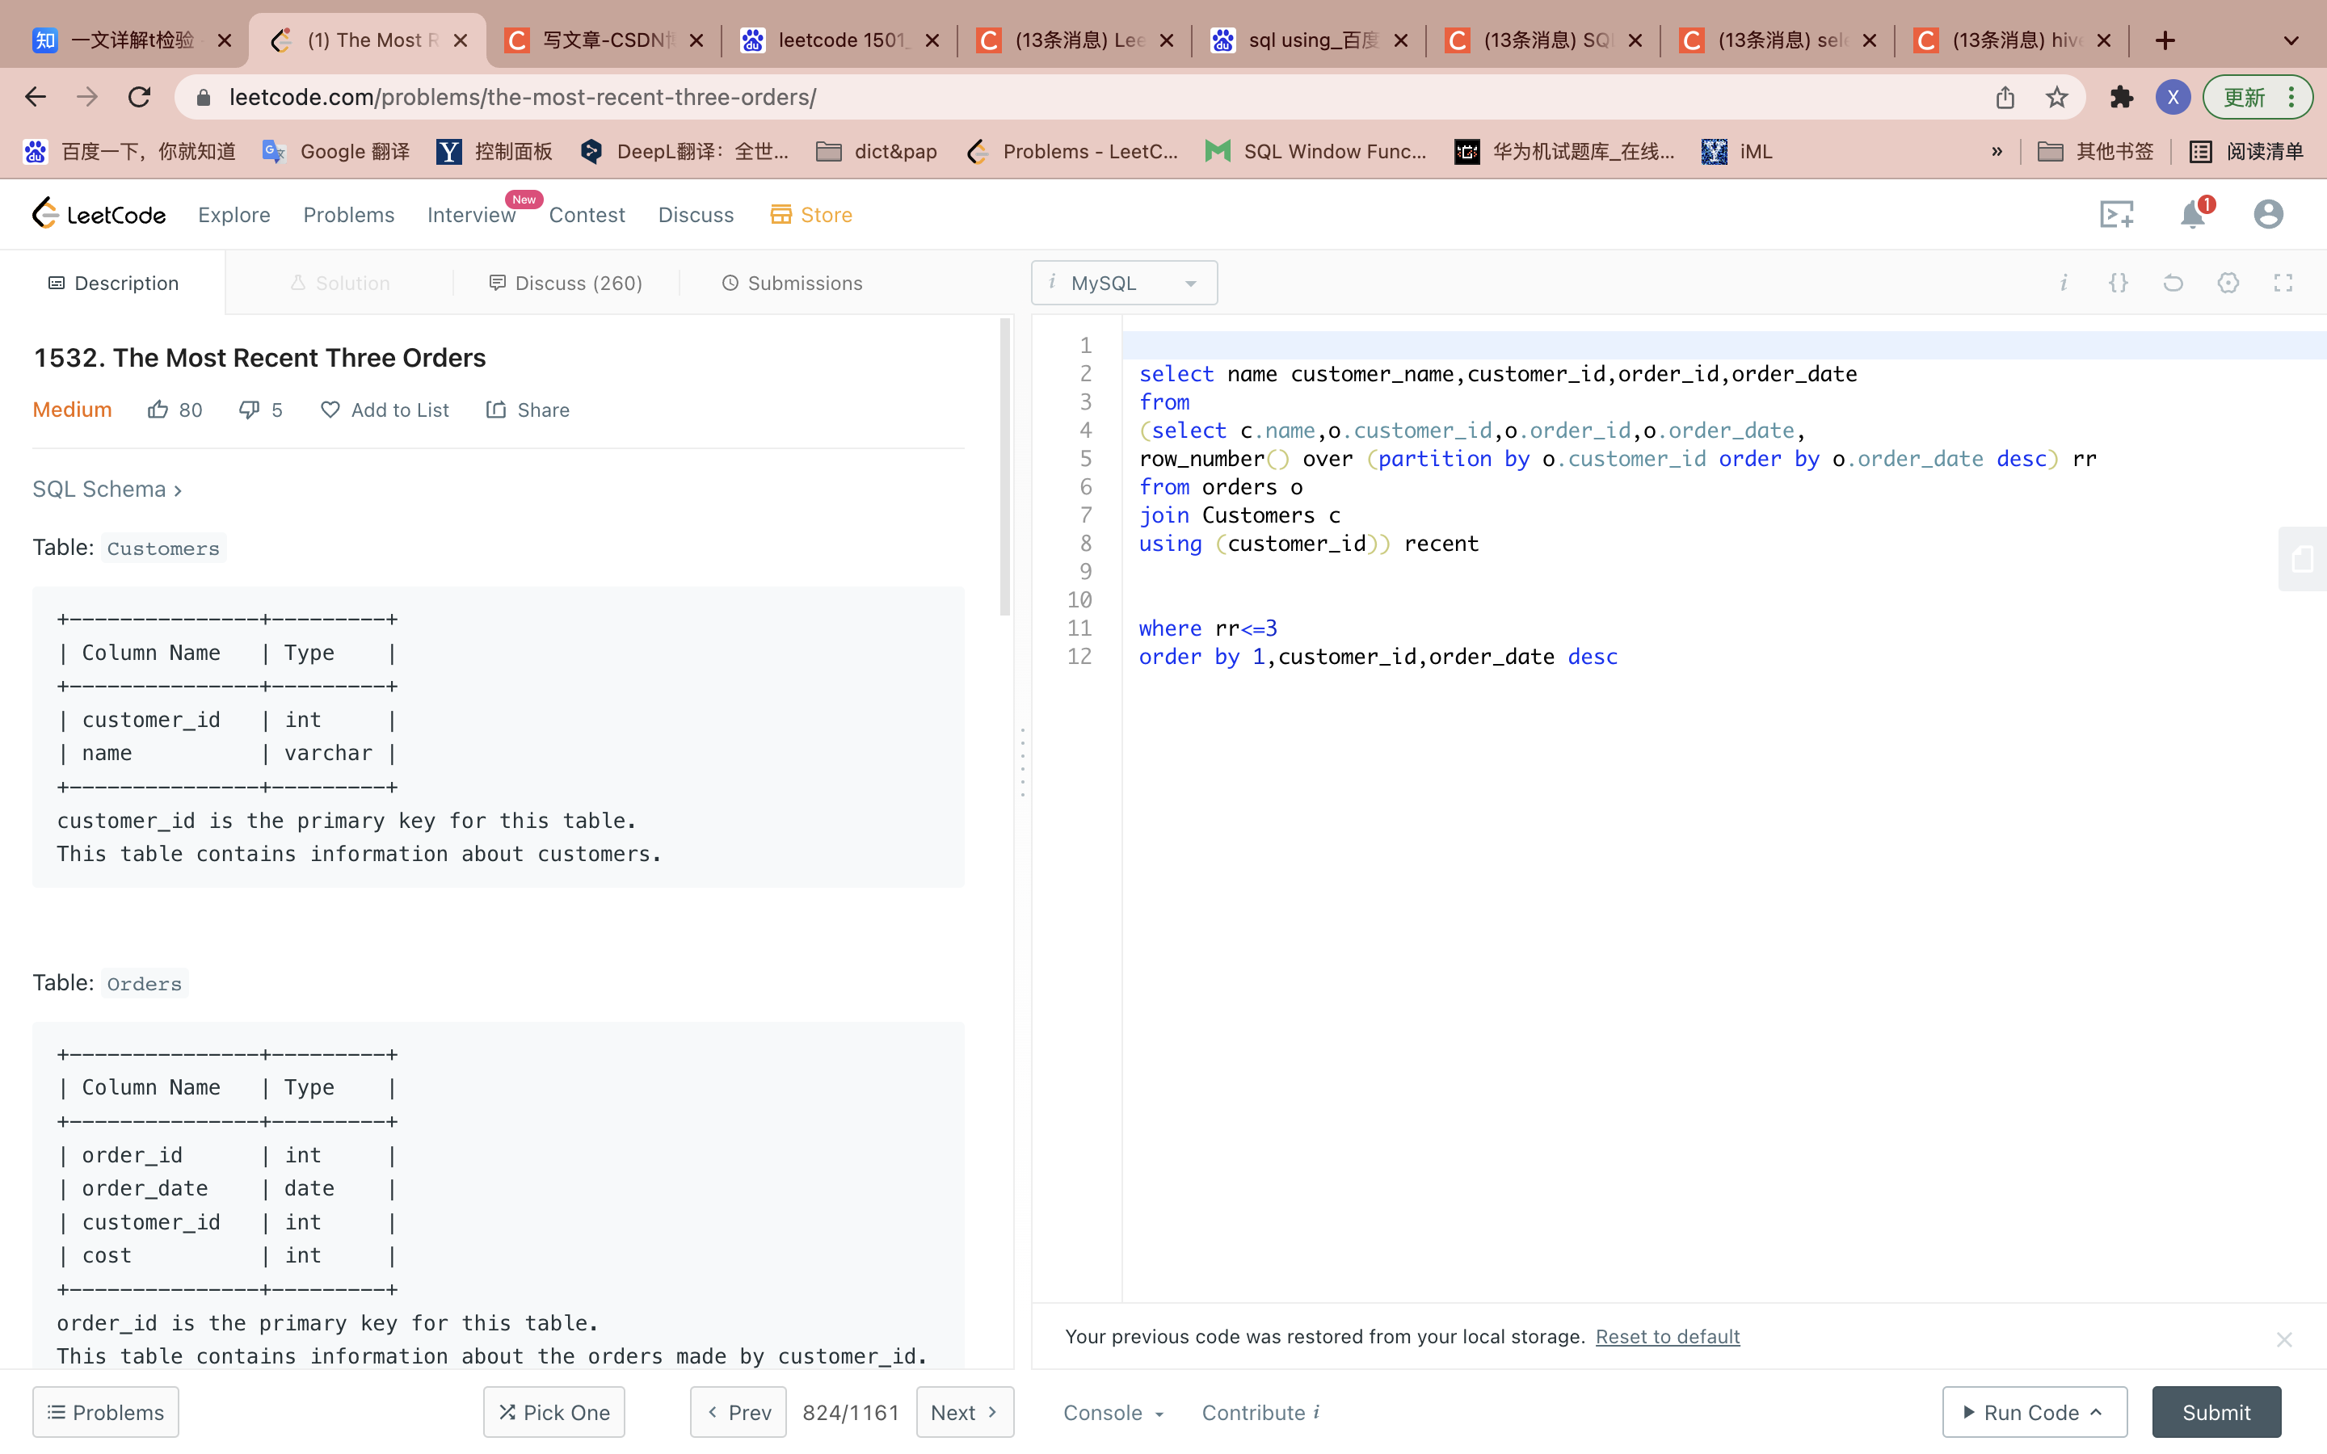Click the thumbs-down dislike icon
This screenshot has width=2327, height=1454.
click(249, 410)
